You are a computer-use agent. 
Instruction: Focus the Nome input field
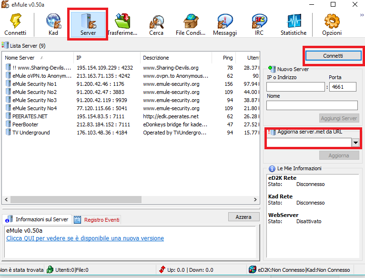point(312,105)
